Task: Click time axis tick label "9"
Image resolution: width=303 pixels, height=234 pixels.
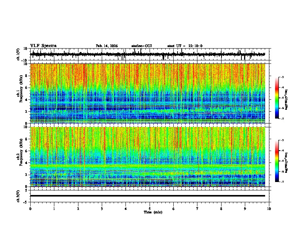Action: coord(245,209)
